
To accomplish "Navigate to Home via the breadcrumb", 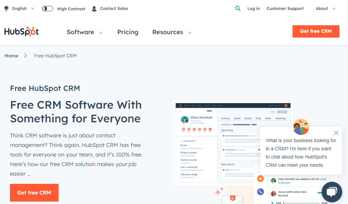I will 11,55.
